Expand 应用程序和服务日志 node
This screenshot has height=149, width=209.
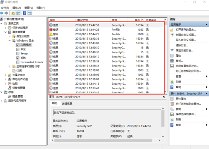point(9,66)
